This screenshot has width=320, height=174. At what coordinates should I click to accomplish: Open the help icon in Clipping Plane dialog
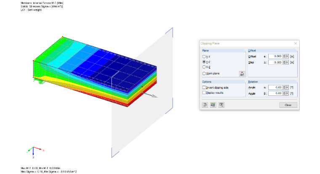tap(205, 105)
